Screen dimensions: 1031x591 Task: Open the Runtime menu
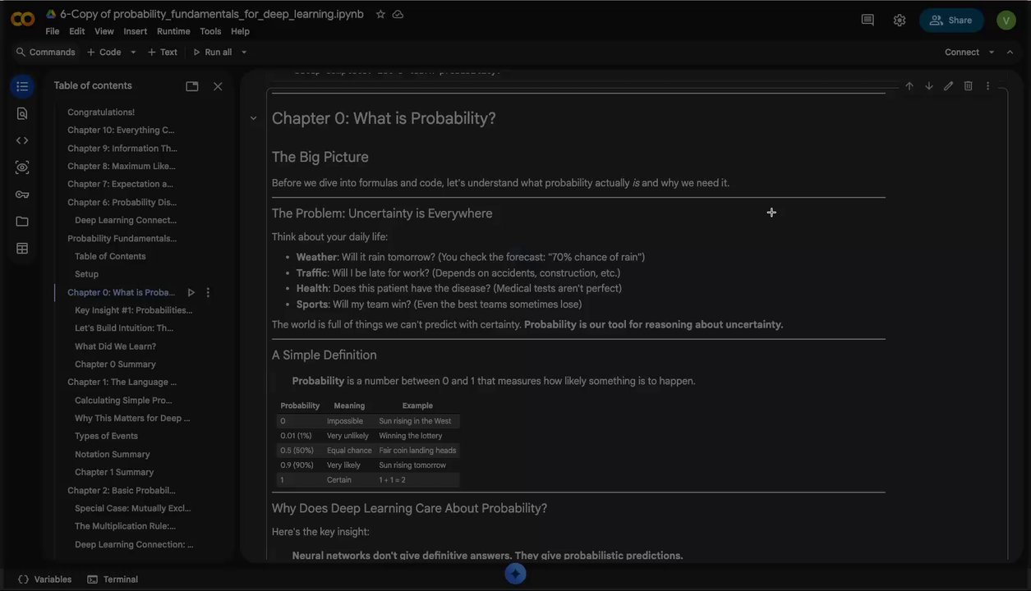coord(173,31)
